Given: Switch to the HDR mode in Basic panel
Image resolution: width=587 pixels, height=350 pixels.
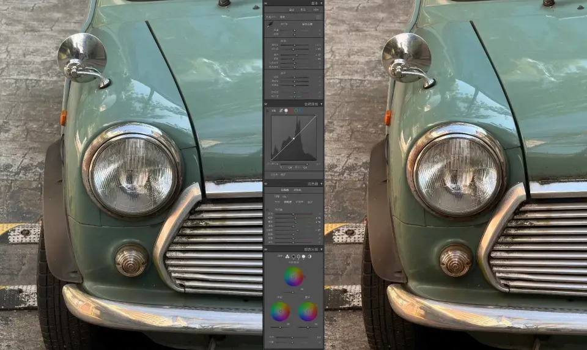Looking at the screenshot, I should click(x=316, y=10).
